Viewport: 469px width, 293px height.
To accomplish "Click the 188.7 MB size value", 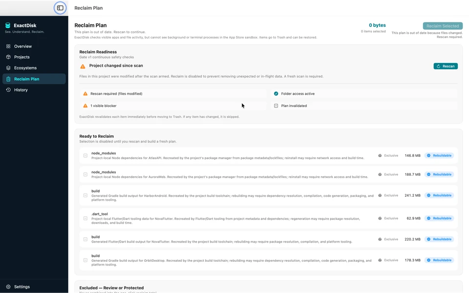I will tap(412, 174).
